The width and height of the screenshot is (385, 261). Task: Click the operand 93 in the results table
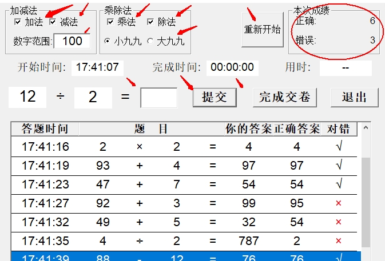click(x=102, y=166)
